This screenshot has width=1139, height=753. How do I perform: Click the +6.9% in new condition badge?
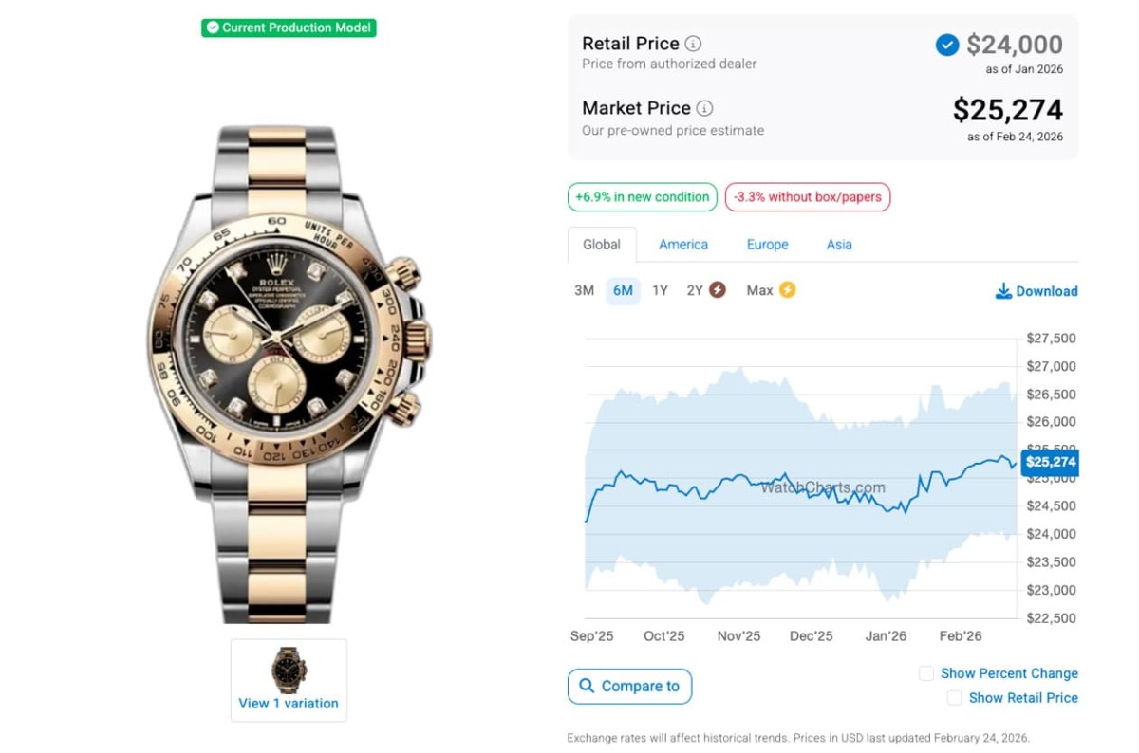(643, 197)
